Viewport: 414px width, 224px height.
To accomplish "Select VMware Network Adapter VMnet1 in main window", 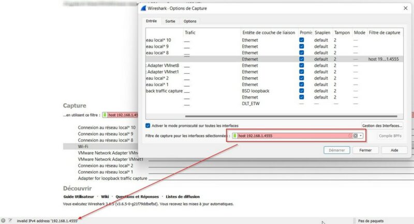I will pos(110,159).
